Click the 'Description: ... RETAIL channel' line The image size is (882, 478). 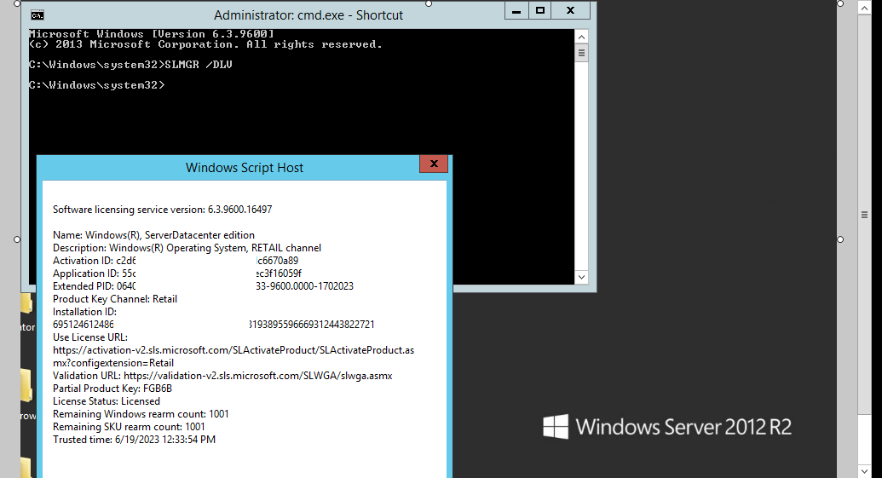tap(187, 248)
